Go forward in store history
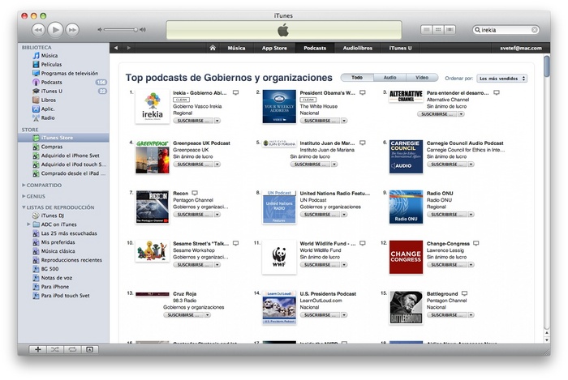 128,48
